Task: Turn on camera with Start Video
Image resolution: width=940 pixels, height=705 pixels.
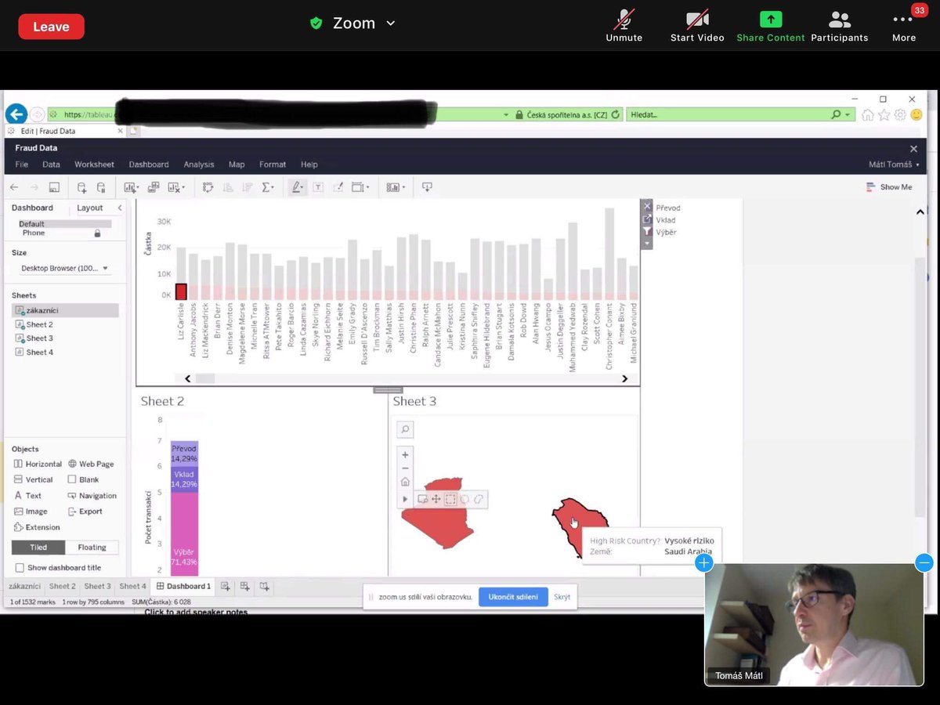Action: click(x=697, y=27)
